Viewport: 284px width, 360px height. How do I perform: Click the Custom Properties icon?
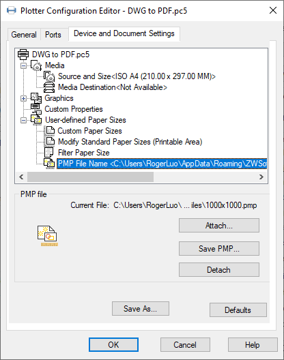coord(36,109)
